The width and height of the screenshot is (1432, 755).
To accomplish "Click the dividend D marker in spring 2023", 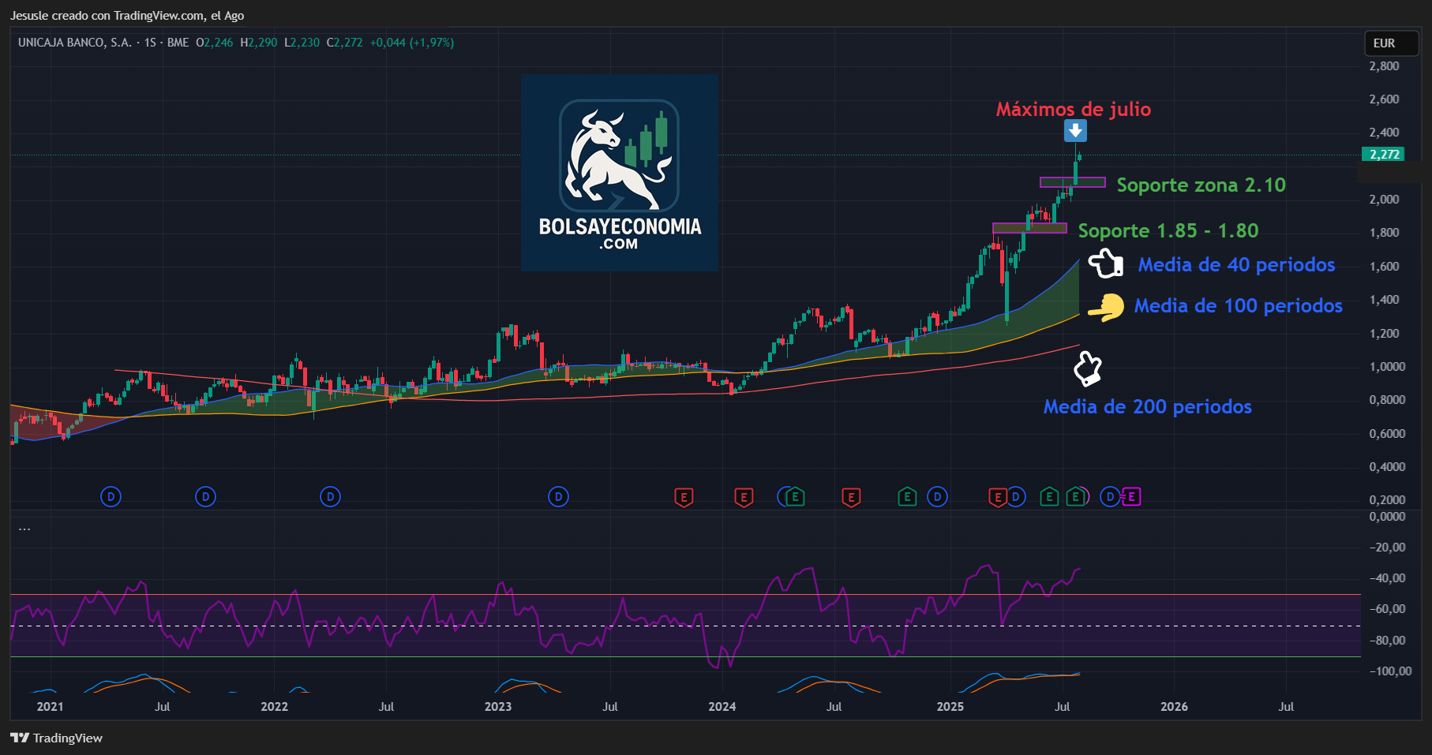I will (558, 497).
